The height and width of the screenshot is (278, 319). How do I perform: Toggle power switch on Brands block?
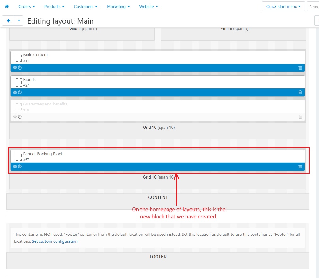point(20,92)
